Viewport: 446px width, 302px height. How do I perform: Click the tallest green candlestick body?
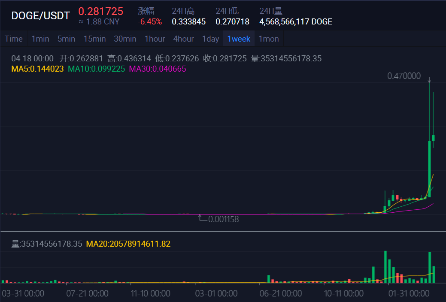[x=430, y=169]
